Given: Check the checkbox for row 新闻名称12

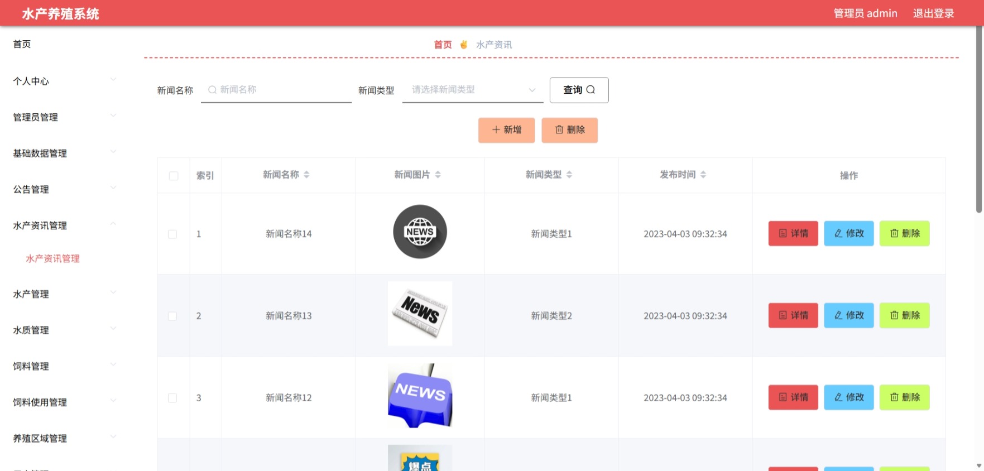Looking at the screenshot, I should pos(172,398).
